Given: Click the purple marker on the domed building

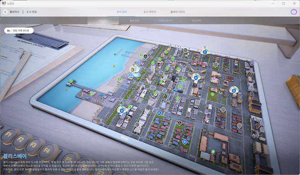Looking at the screenshot, I should pyautogui.click(x=214, y=79).
